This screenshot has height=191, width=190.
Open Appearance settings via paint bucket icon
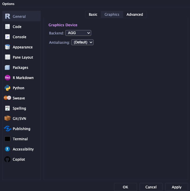click(x=8, y=47)
